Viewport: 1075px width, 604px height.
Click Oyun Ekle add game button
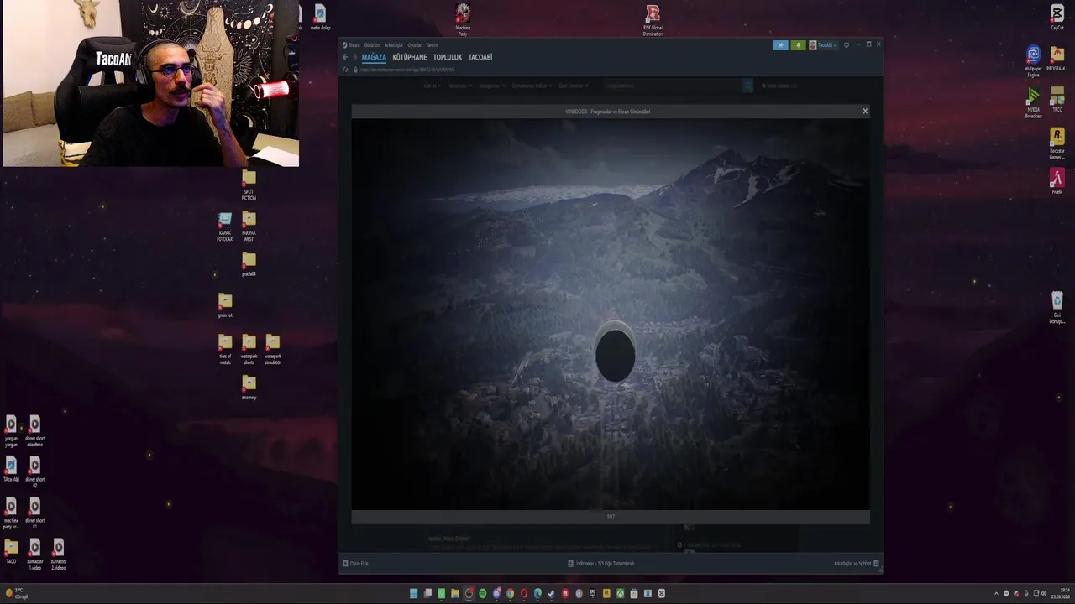pyautogui.click(x=355, y=564)
